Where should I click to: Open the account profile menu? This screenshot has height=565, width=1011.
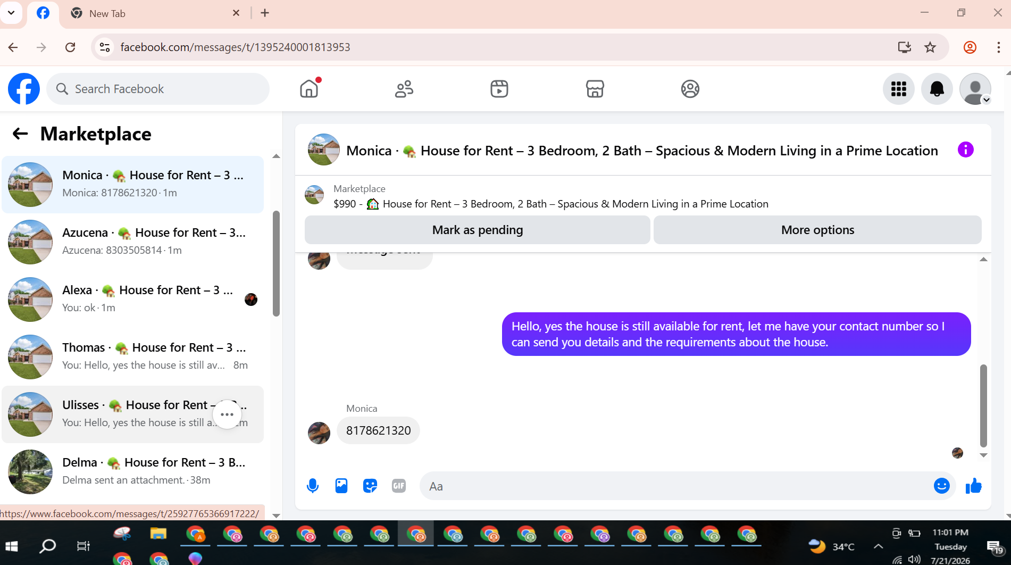tap(975, 89)
